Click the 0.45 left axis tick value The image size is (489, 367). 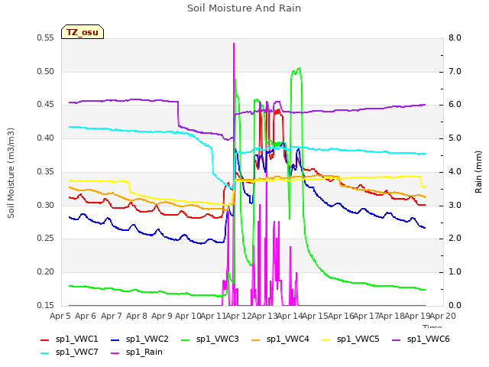point(45,105)
